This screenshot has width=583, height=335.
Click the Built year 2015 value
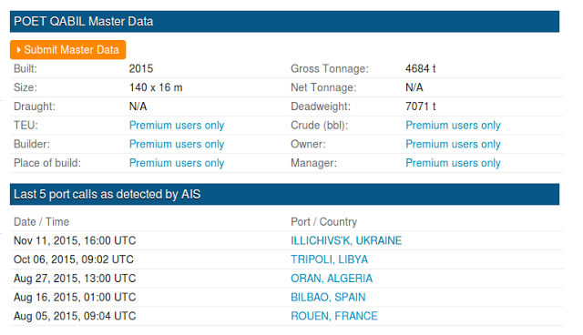(x=141, y=68)
